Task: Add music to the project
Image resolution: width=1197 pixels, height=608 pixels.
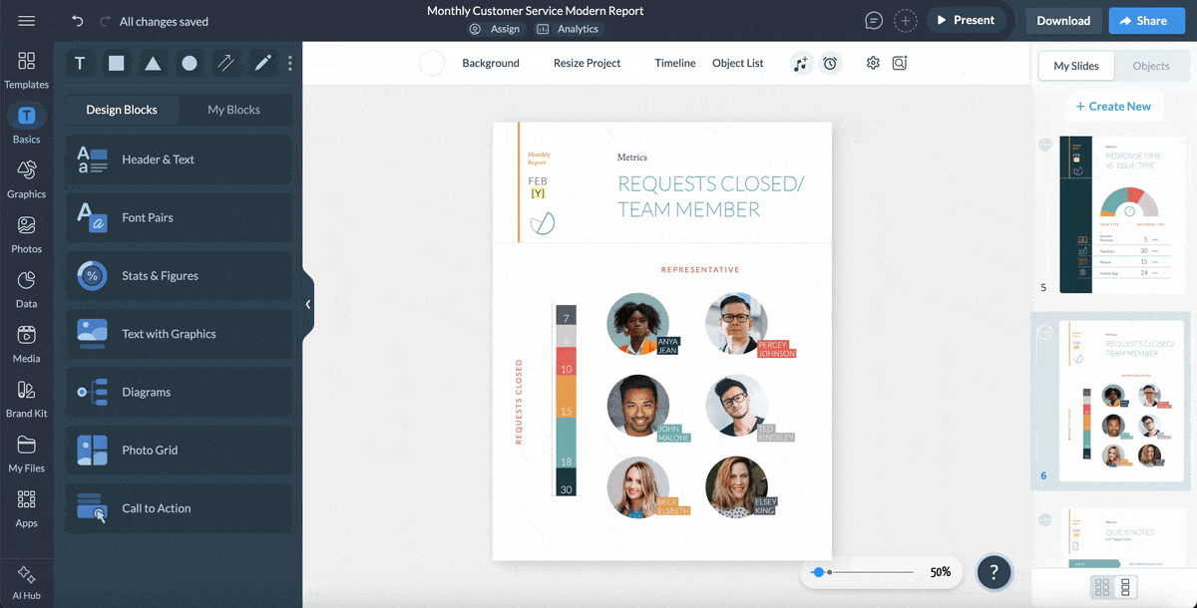Action: 801,63
